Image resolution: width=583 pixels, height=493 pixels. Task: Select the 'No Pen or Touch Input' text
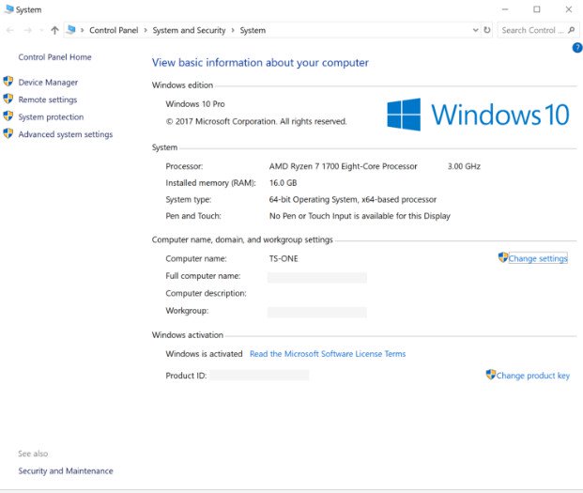(360, 216)
